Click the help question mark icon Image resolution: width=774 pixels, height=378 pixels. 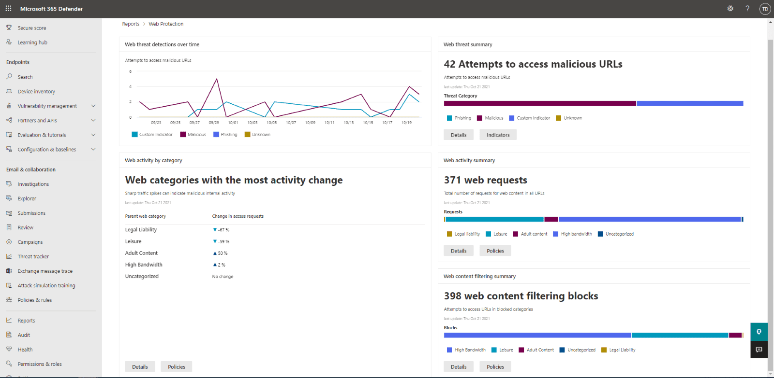tap(747, 9)
